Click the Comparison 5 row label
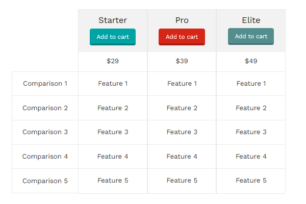Image resolution: width=306 pixels, height=204 pixels. pyautogui.click(x=45, y=181)
